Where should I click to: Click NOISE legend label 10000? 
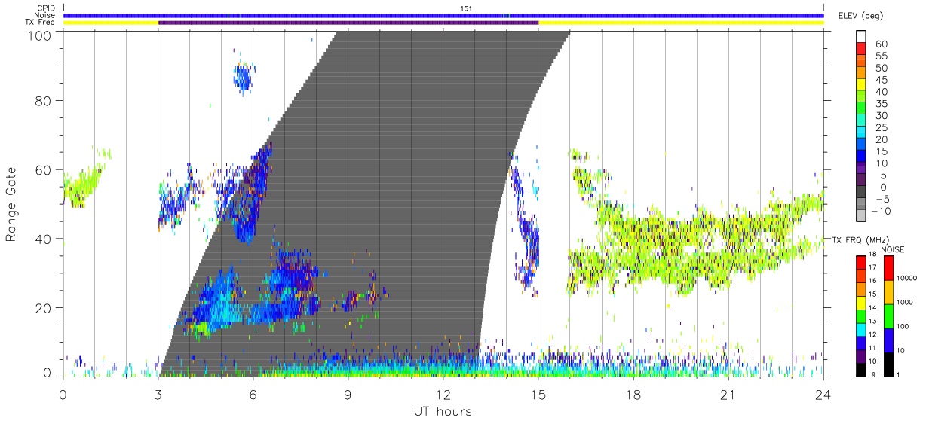click(907, 278)
